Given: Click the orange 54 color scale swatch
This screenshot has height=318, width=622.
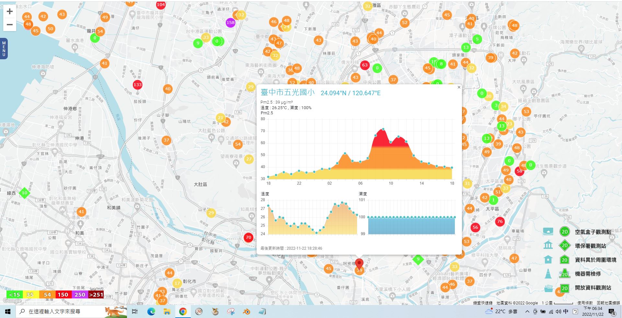Looking at the screenshot, I should click(47, 294).
